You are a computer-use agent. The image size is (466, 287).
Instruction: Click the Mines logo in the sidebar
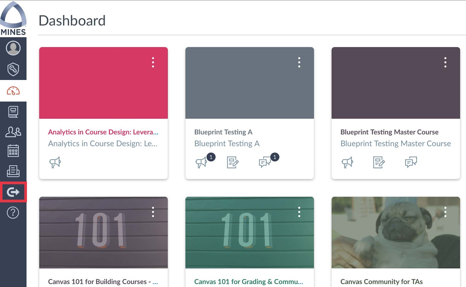coord(13,18)
